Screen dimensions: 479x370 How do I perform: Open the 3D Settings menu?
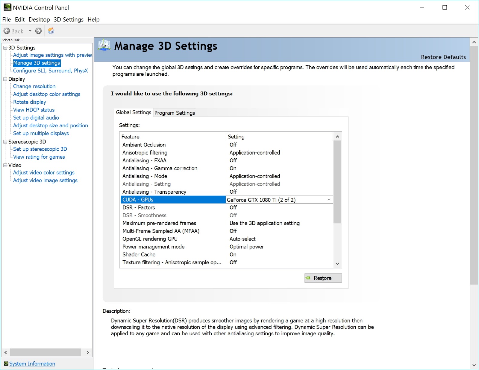pos(69,19)
